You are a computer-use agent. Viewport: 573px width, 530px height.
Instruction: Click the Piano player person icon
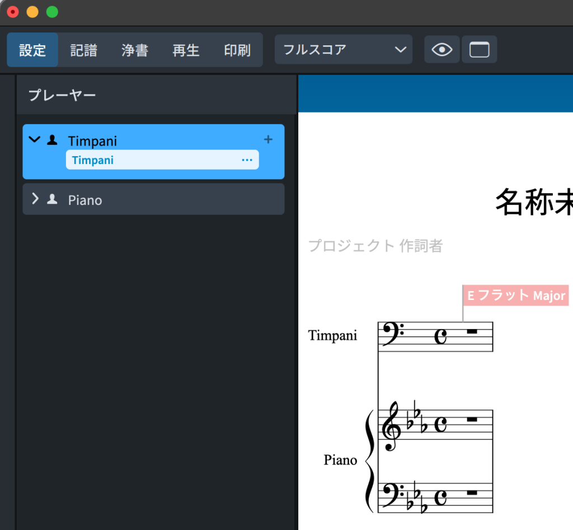52,199
